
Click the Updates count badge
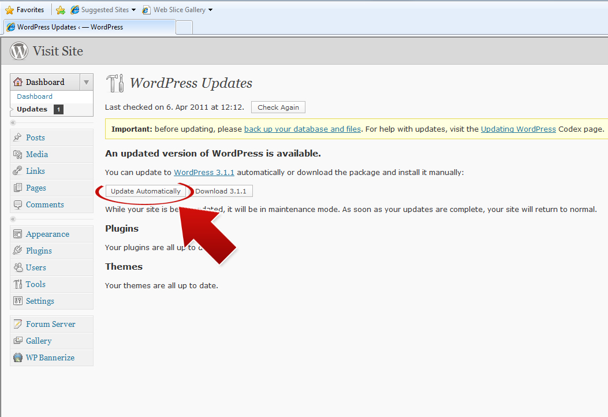point(58,109)
